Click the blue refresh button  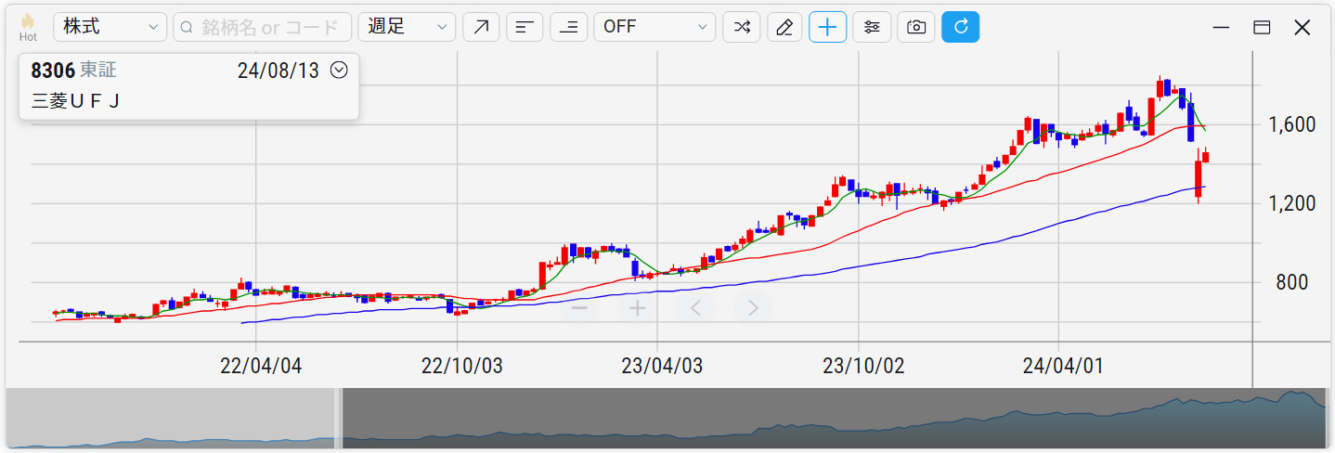tap(960, 27)
